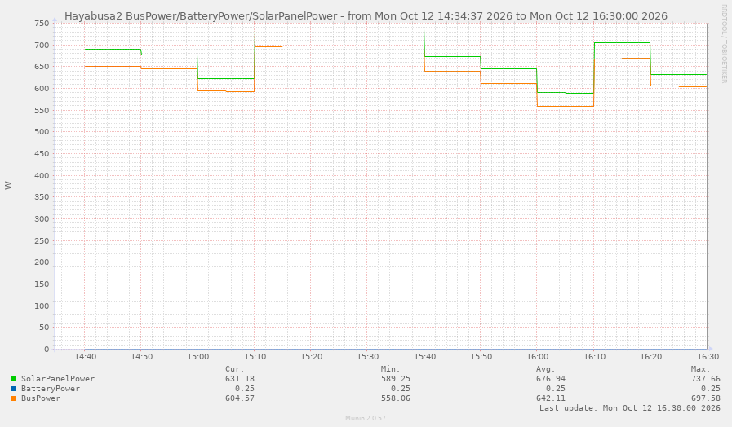
Task: Click the RRDTOOL / TOBI OETIKER vertical text
Action: click(x=724, y=44)
